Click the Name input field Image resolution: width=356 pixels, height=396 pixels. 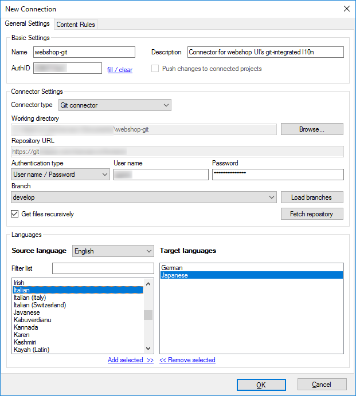click(83, 52)
